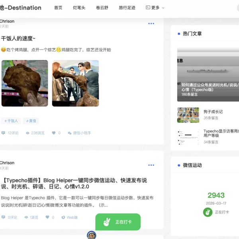Filter by the #美食 tag
The width and height of the screenshot is (239, 239).
pos(31,121)
